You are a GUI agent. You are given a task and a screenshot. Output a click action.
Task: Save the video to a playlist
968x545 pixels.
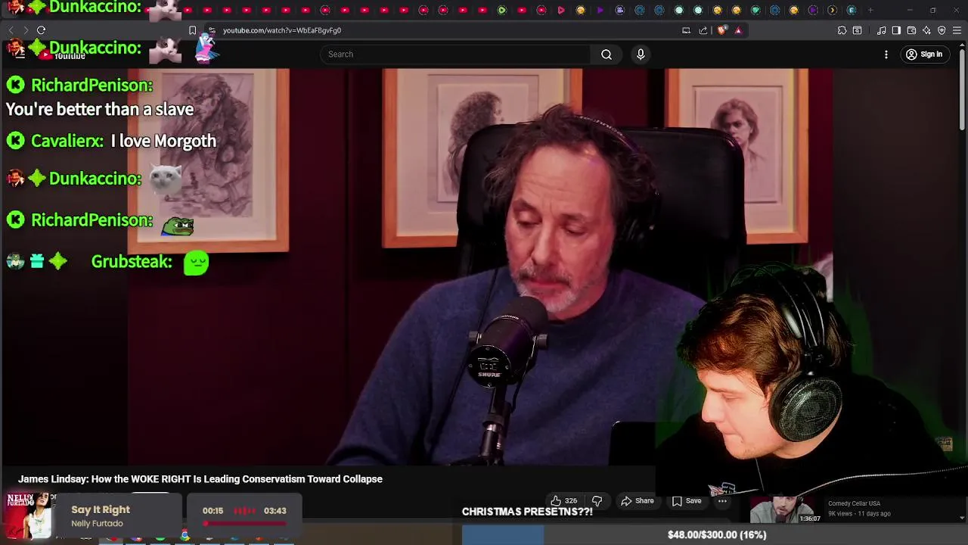(x=687, y=500)
